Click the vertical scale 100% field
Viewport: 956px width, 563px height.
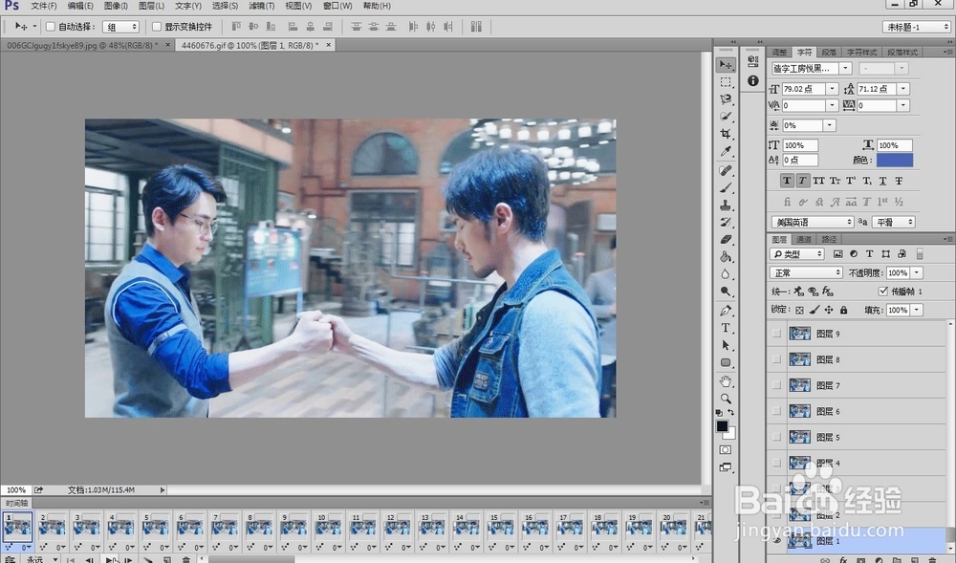800,145
